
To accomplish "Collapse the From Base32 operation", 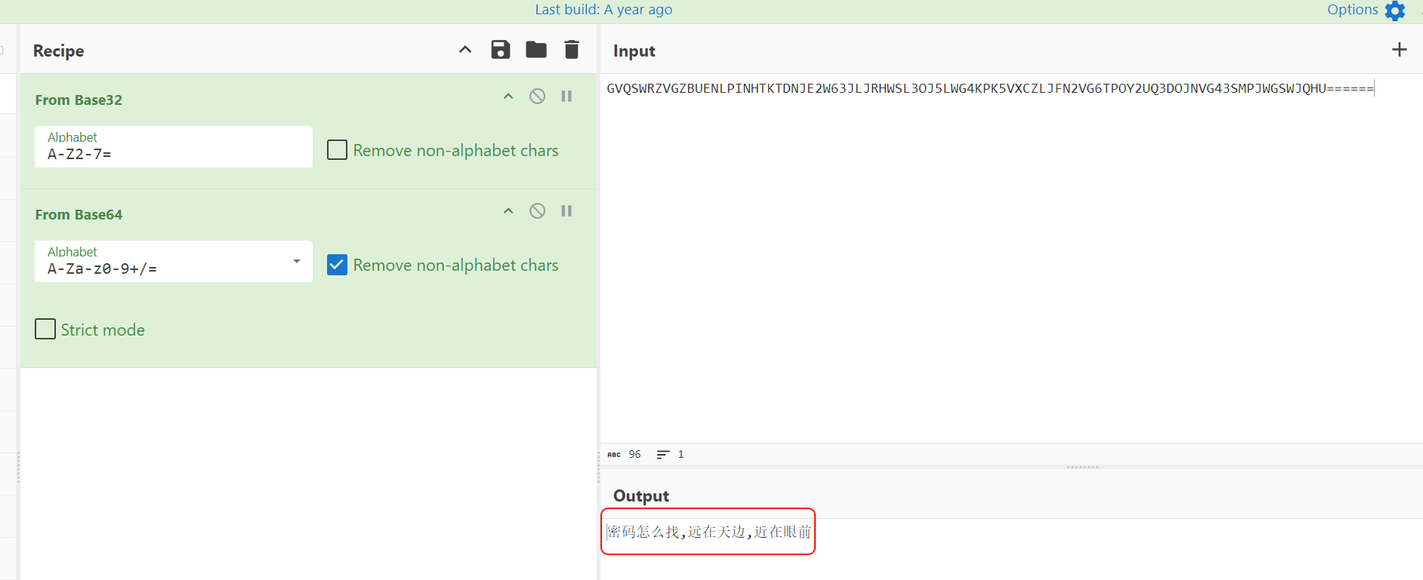I will (508, 97).
